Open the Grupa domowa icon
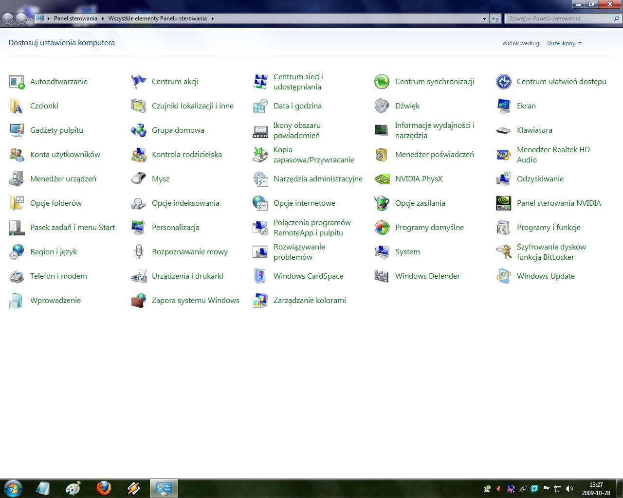The width and height of the screenshot is (623, 498). click(x=139, y=130)
